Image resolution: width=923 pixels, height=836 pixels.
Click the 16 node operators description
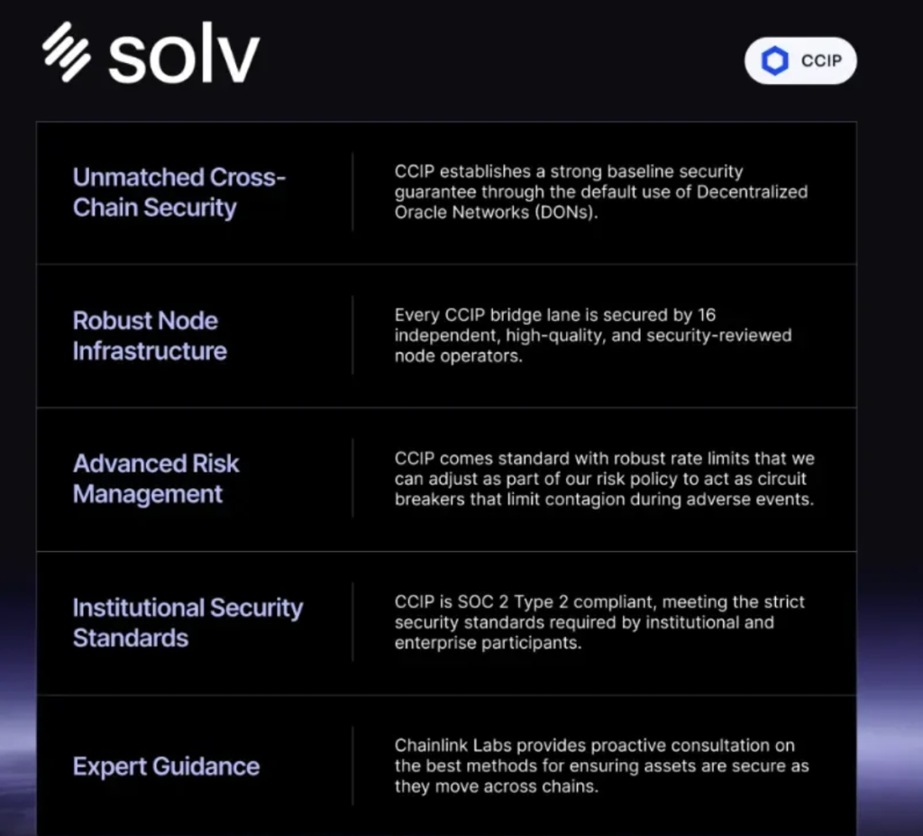(593, 335)
